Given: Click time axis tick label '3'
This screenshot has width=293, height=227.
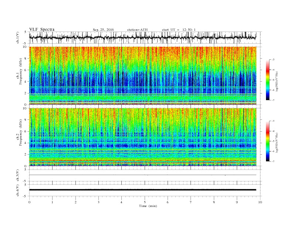Looking at the screenshot, I should [x=98, y=202].
